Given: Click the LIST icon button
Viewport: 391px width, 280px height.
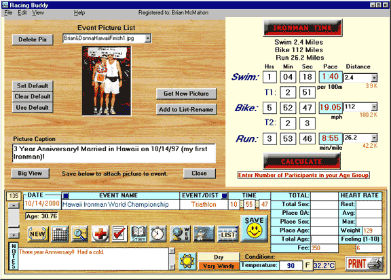Looking at the screenshot, I should point(228,234).
